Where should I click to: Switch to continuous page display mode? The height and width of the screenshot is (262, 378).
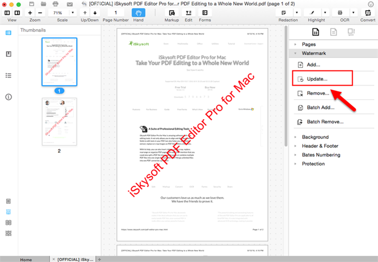[9, 212]
